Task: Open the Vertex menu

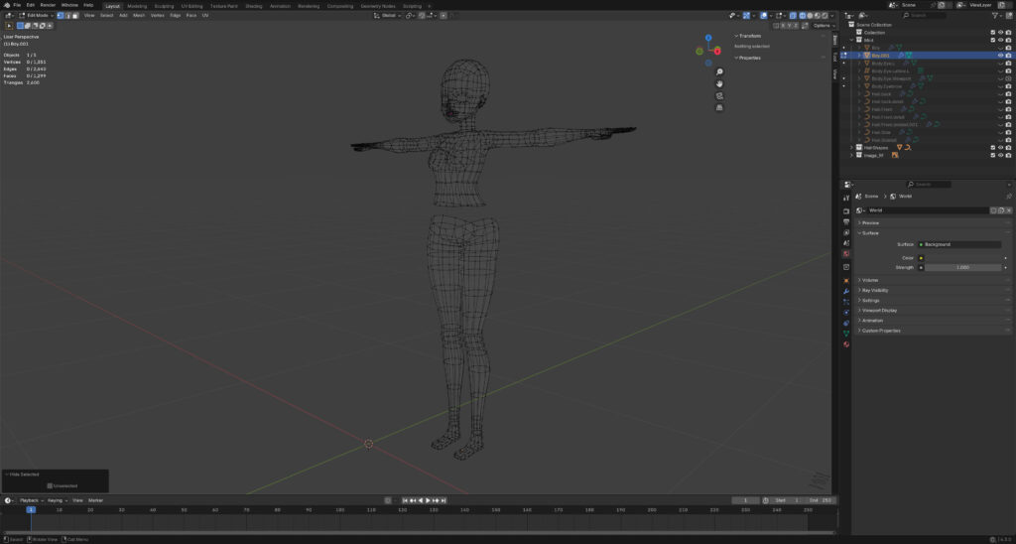Action: coord(158,15)
